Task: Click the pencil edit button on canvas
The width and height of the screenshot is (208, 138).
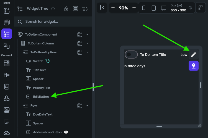Action: coord(194,54)
